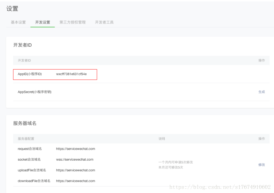Click the 开发者ID section heading
Viewport: 274px width, 193px height.
tap(23, 45)
